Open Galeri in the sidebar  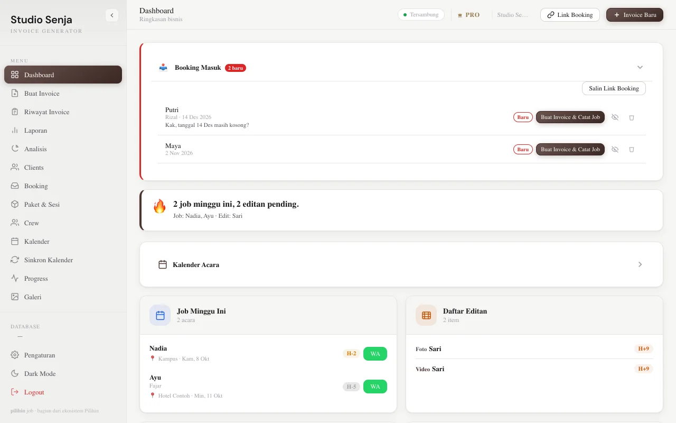tap(63, 297)
